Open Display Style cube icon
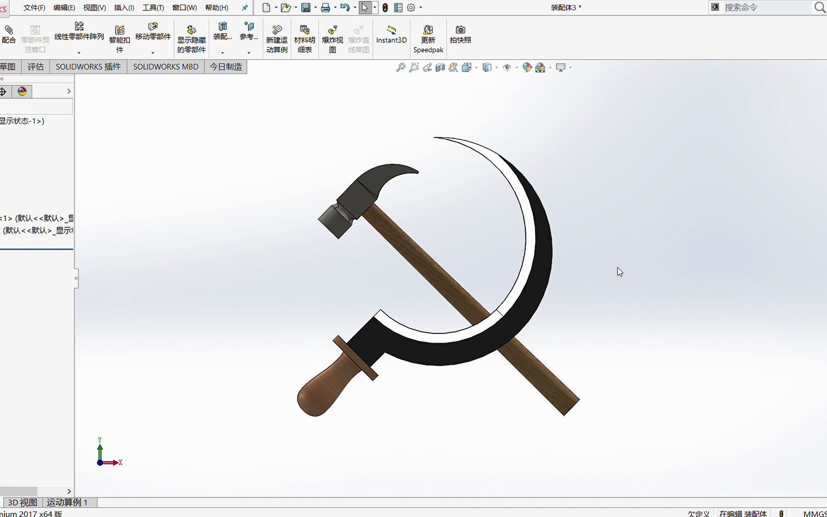Screen dimensions: 827x517 (486, 67)
